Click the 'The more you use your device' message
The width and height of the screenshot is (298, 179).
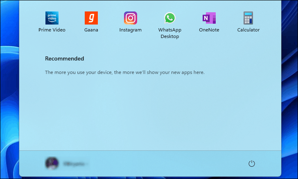click(125, 72)
